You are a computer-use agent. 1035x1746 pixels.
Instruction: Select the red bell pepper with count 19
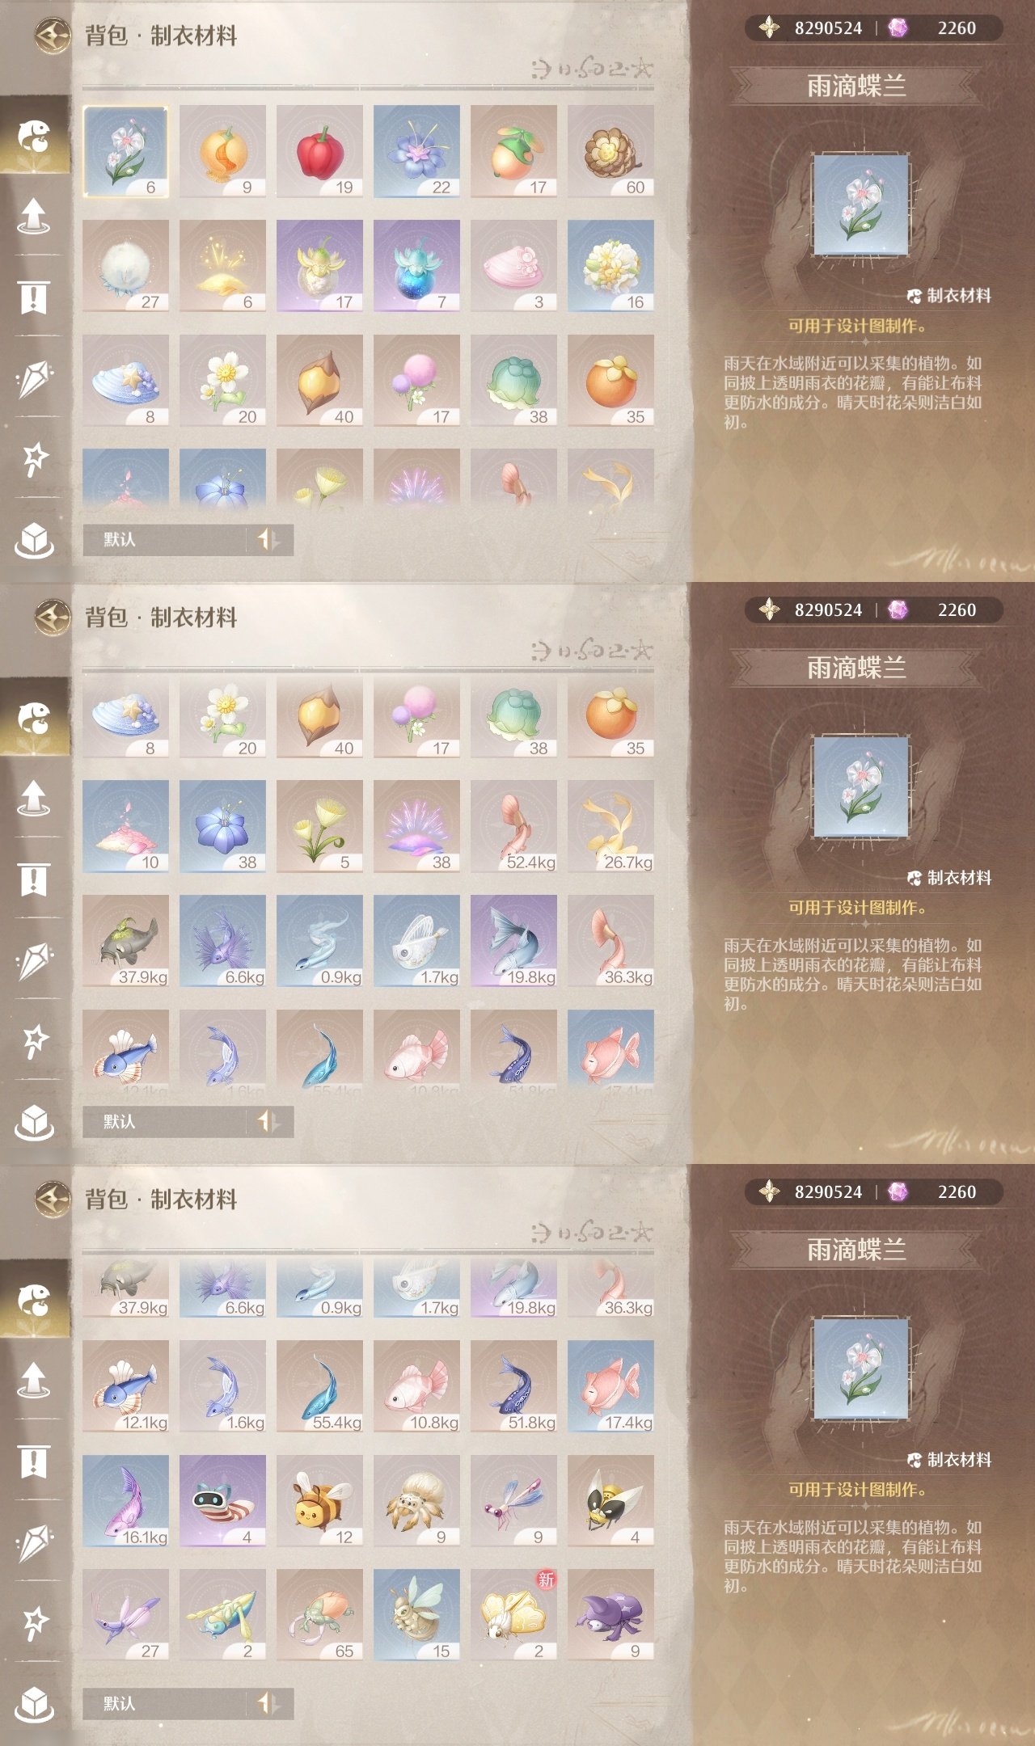pos(319,151)
